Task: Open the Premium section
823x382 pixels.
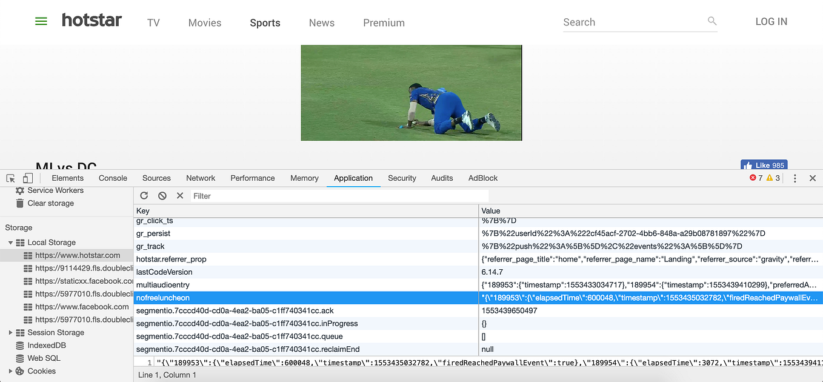Action: 384,23
